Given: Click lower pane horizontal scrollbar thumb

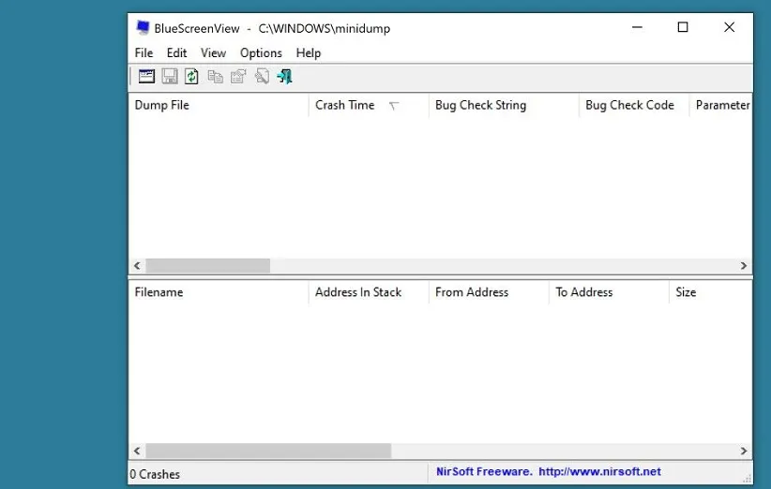Looking at the screenshot, I should coord(268,451).
